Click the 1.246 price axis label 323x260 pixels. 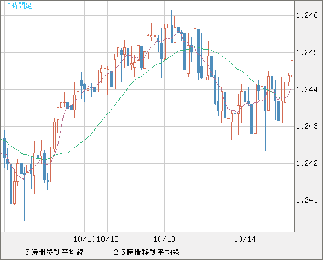[307, 15]
